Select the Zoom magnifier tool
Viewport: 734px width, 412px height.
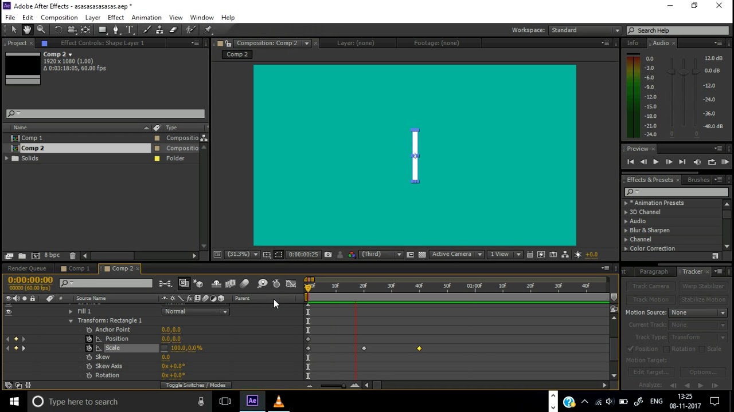41,30
